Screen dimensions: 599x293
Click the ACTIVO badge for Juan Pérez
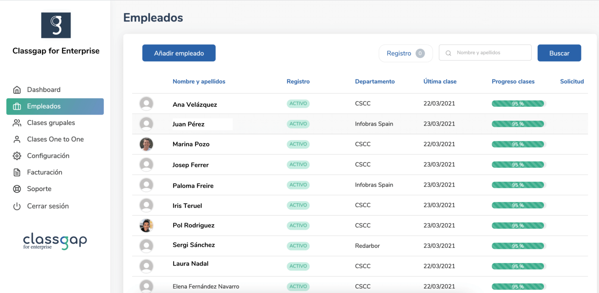tap(298, 124)
